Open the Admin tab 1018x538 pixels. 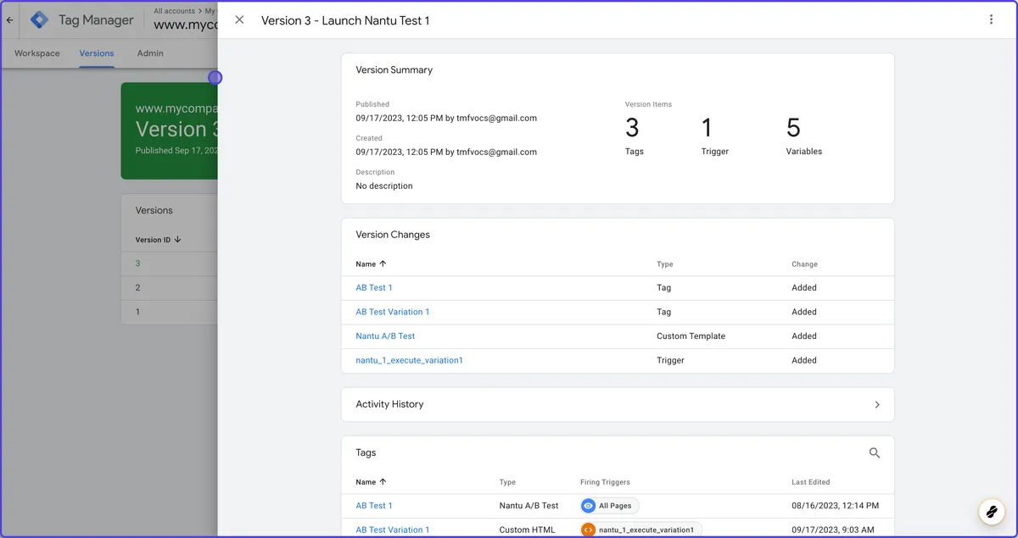point(150,53)
